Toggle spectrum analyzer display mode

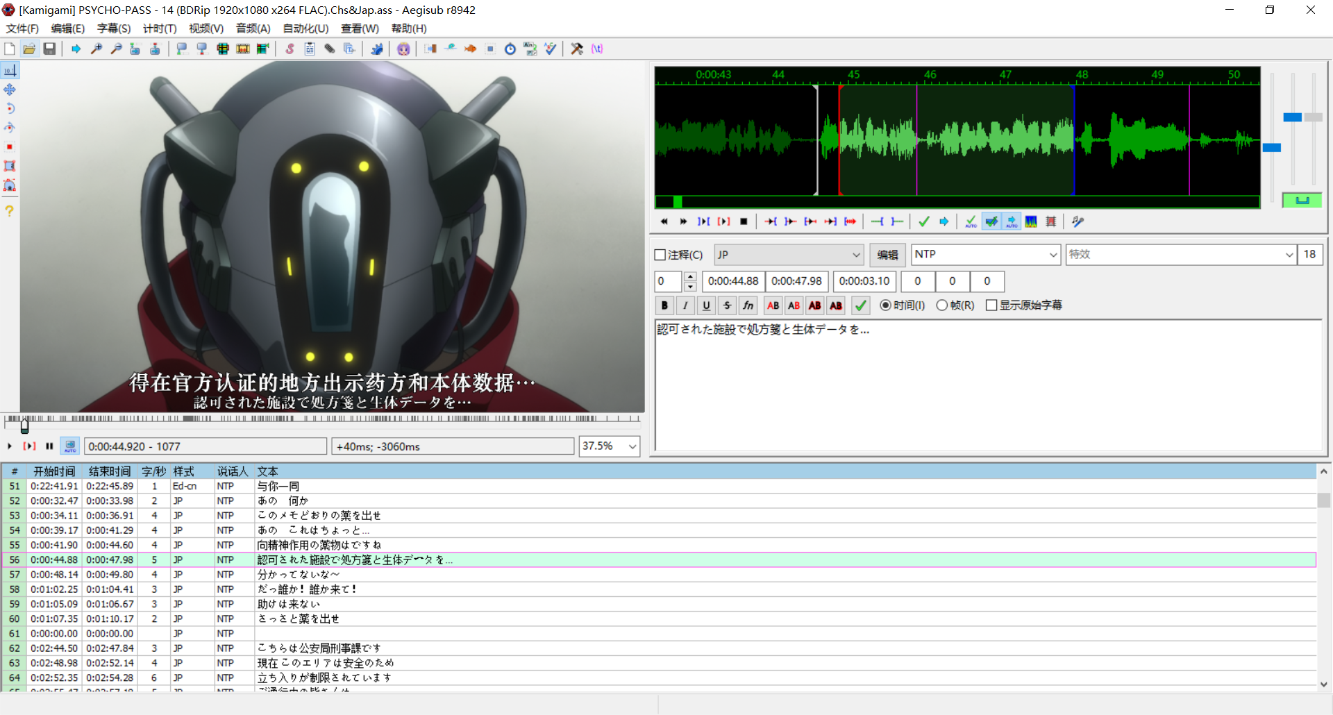click(1031, 221)
